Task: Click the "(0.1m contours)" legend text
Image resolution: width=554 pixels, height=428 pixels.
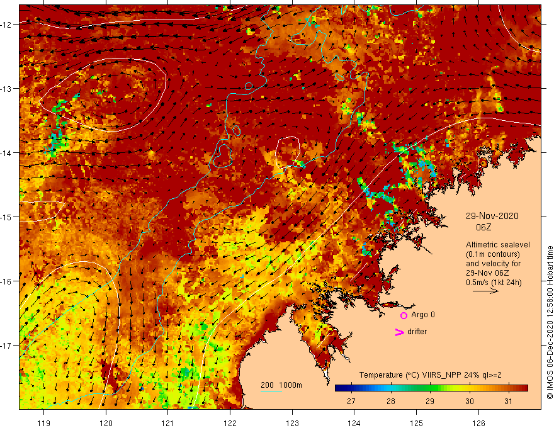Action: [x=493, y=254]
